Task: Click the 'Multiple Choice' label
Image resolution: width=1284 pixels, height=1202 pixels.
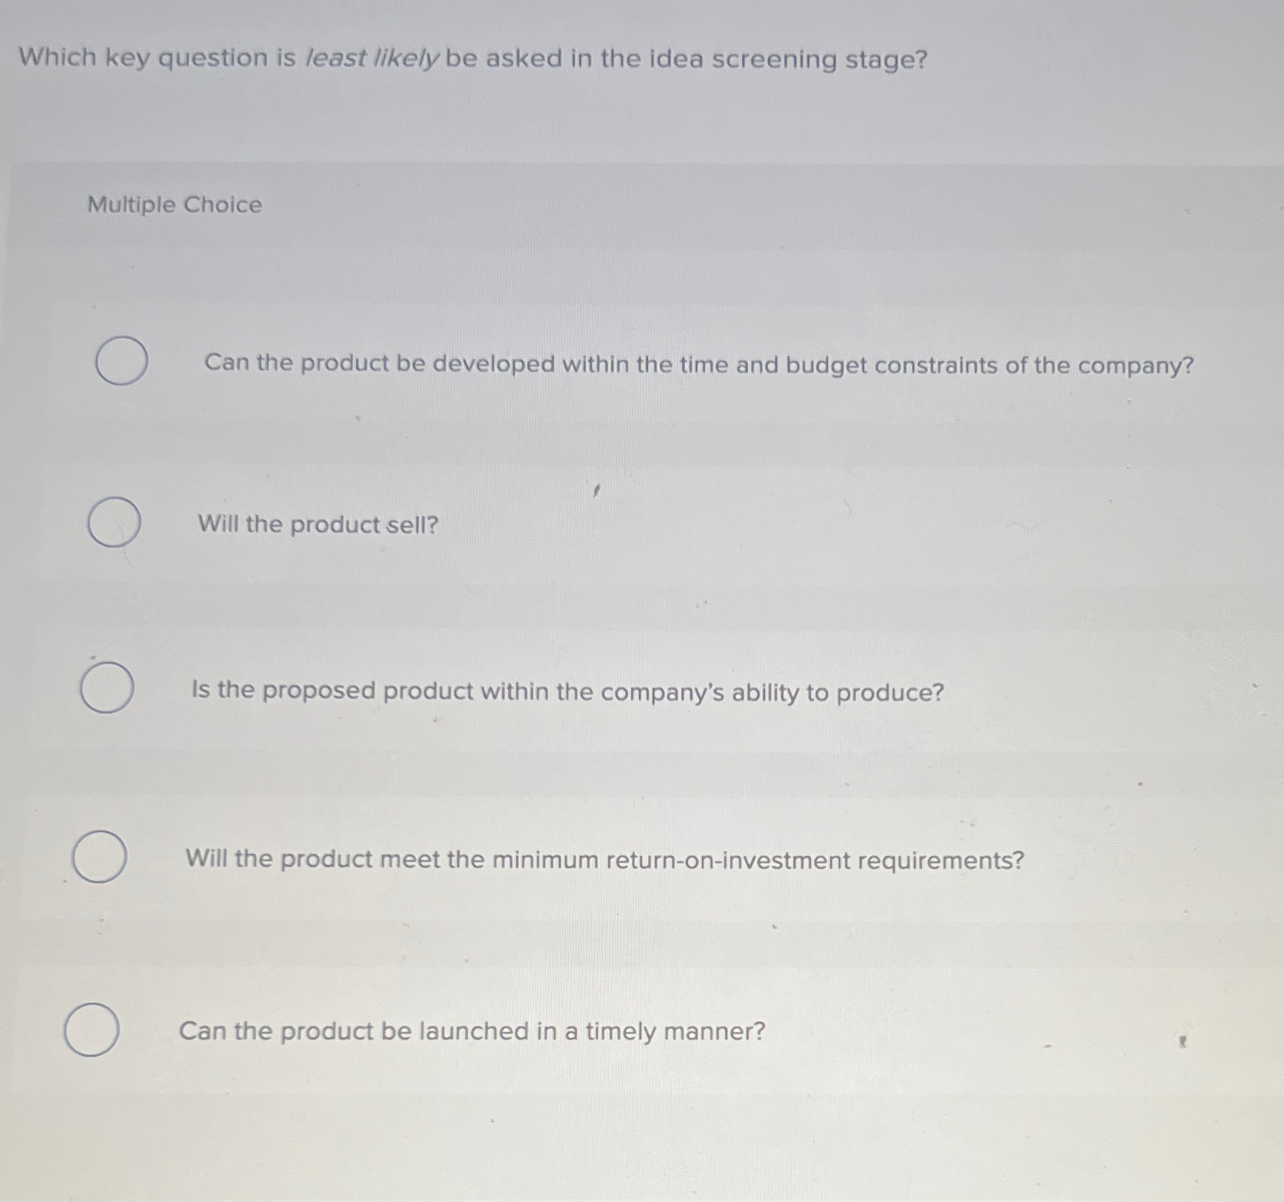Action: [172, 205]
